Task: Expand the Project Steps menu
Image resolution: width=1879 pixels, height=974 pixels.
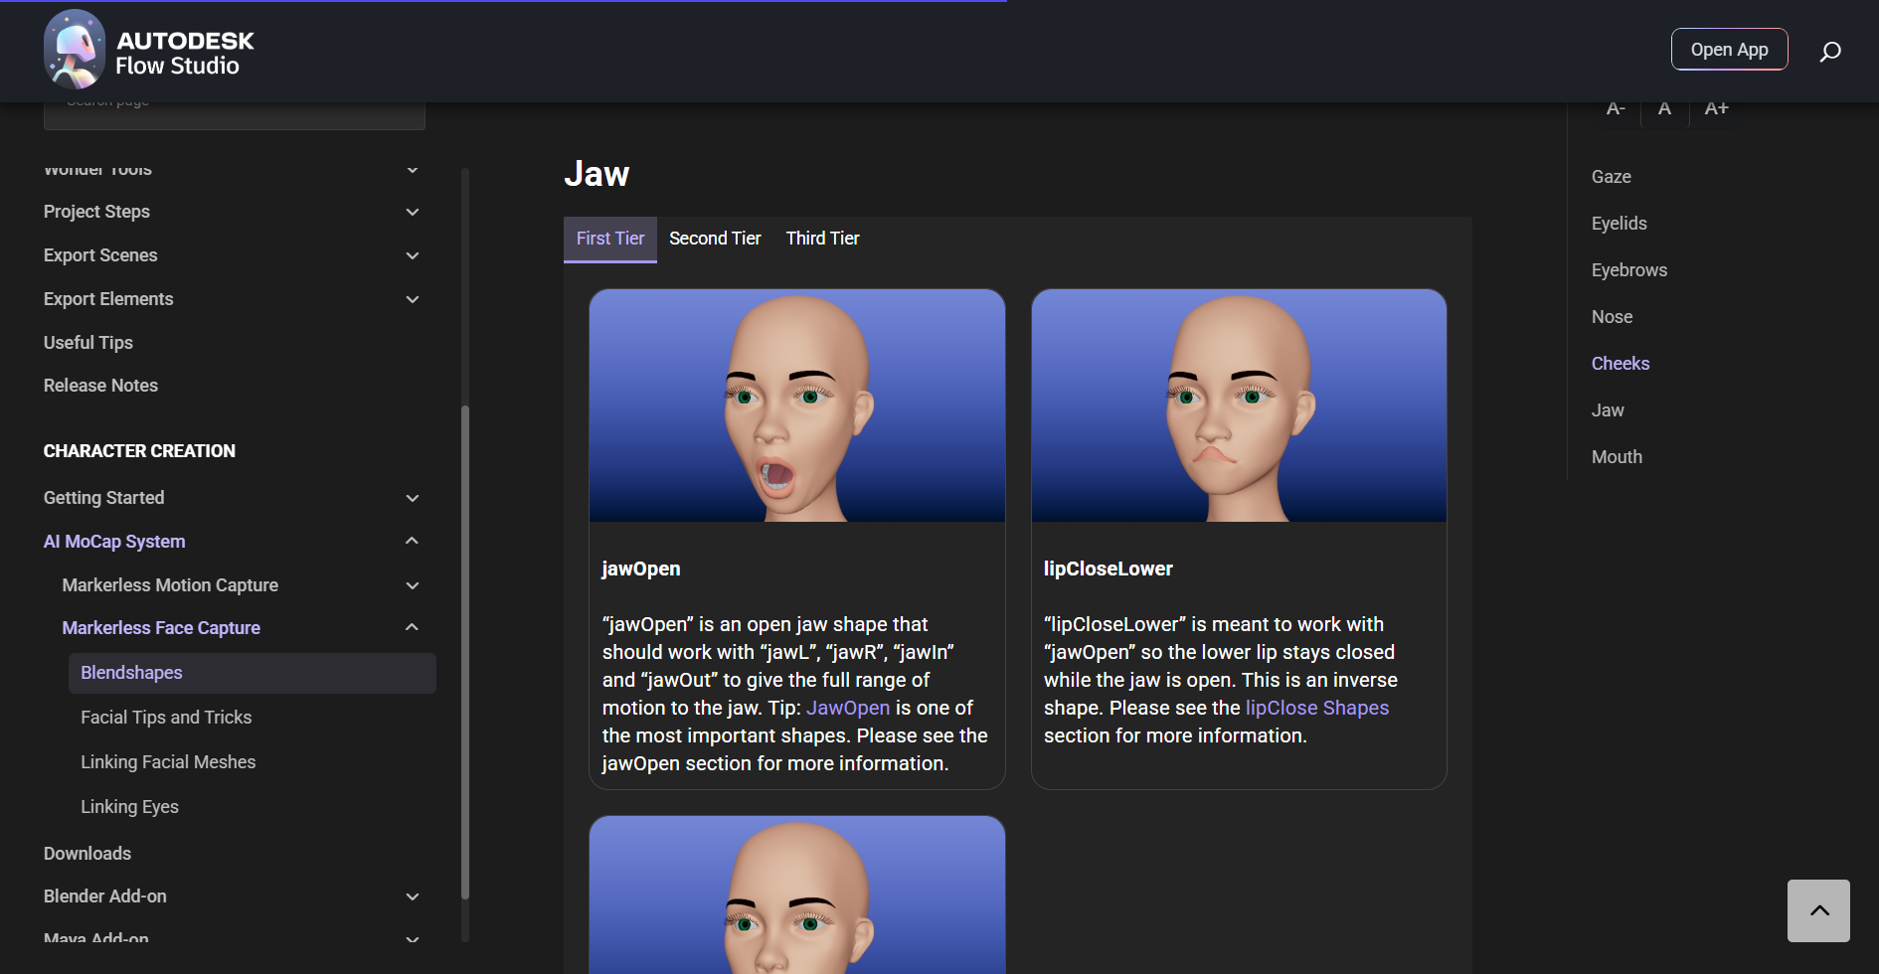Action: click(413, 212)
